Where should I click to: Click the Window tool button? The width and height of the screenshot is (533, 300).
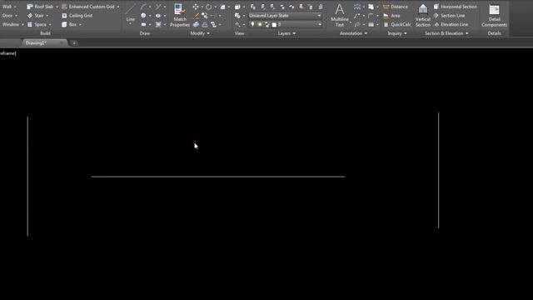click(x=11, y=24)
